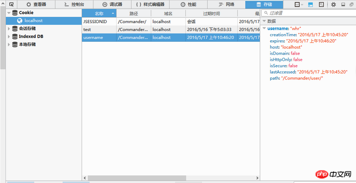
Task: Sort by the 名称 column header
Action: tap(99, 13)
